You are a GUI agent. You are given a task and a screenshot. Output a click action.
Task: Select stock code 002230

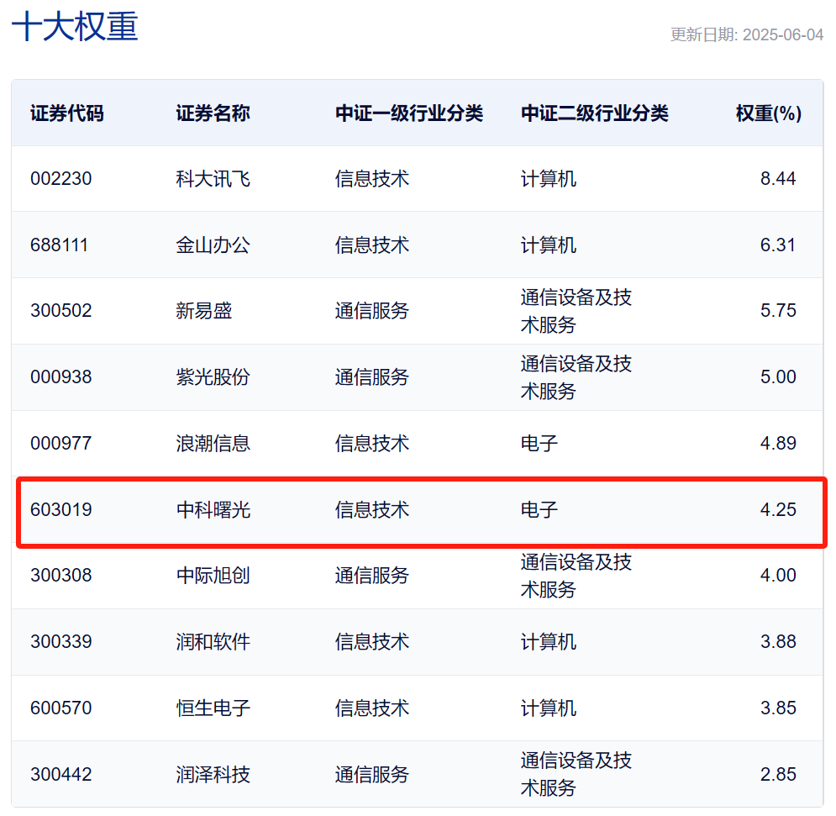[60, 179]
